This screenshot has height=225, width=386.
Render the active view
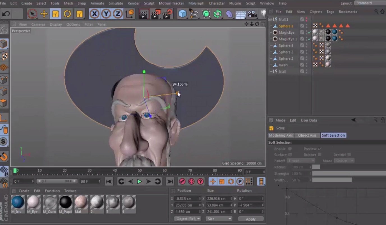coord(144,14)
